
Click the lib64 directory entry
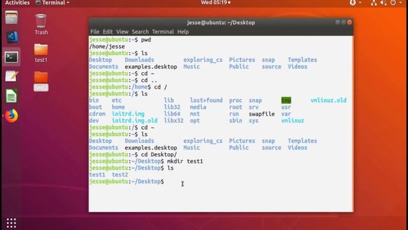pyautogui.click(x=172, y=114)
